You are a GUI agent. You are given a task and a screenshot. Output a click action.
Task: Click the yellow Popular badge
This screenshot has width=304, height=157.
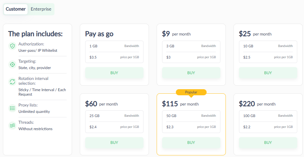click(x=191, y=92)
